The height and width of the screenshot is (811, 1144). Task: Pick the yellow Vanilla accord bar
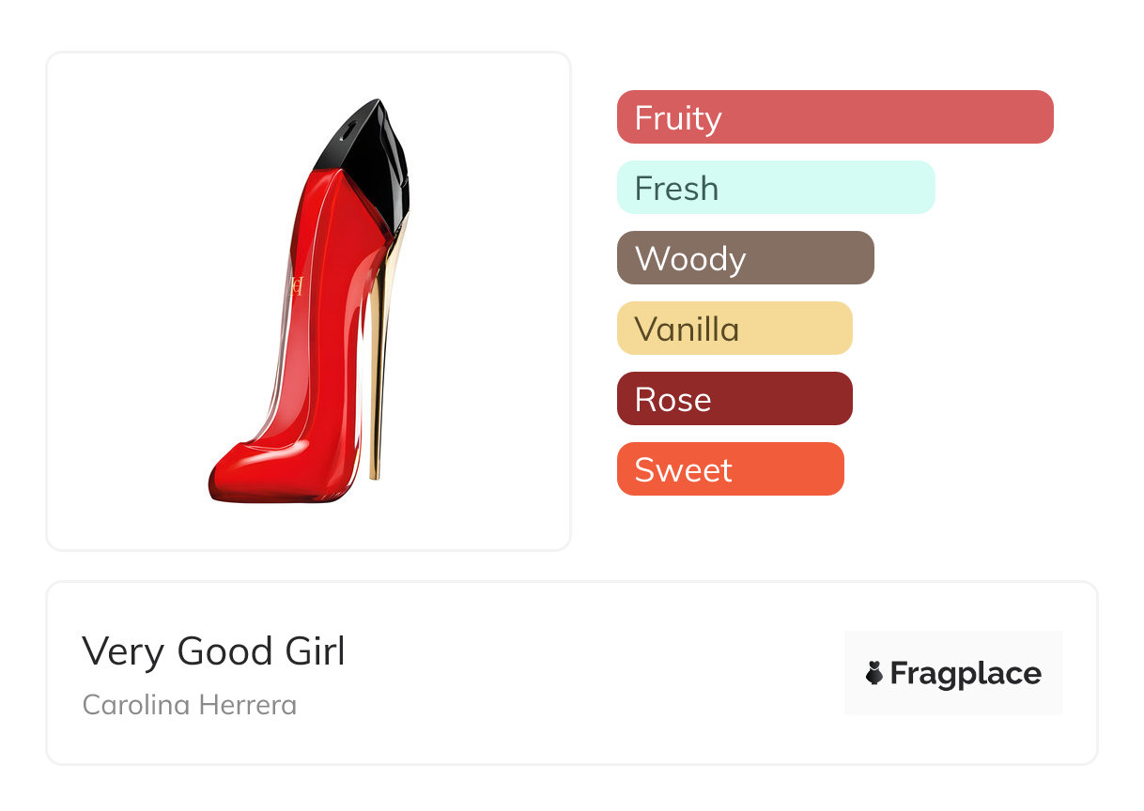tap(734, 329)
